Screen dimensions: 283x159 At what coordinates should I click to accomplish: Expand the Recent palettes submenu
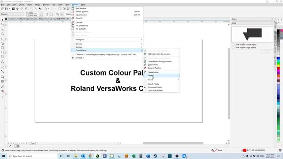[x=161, y=79]
